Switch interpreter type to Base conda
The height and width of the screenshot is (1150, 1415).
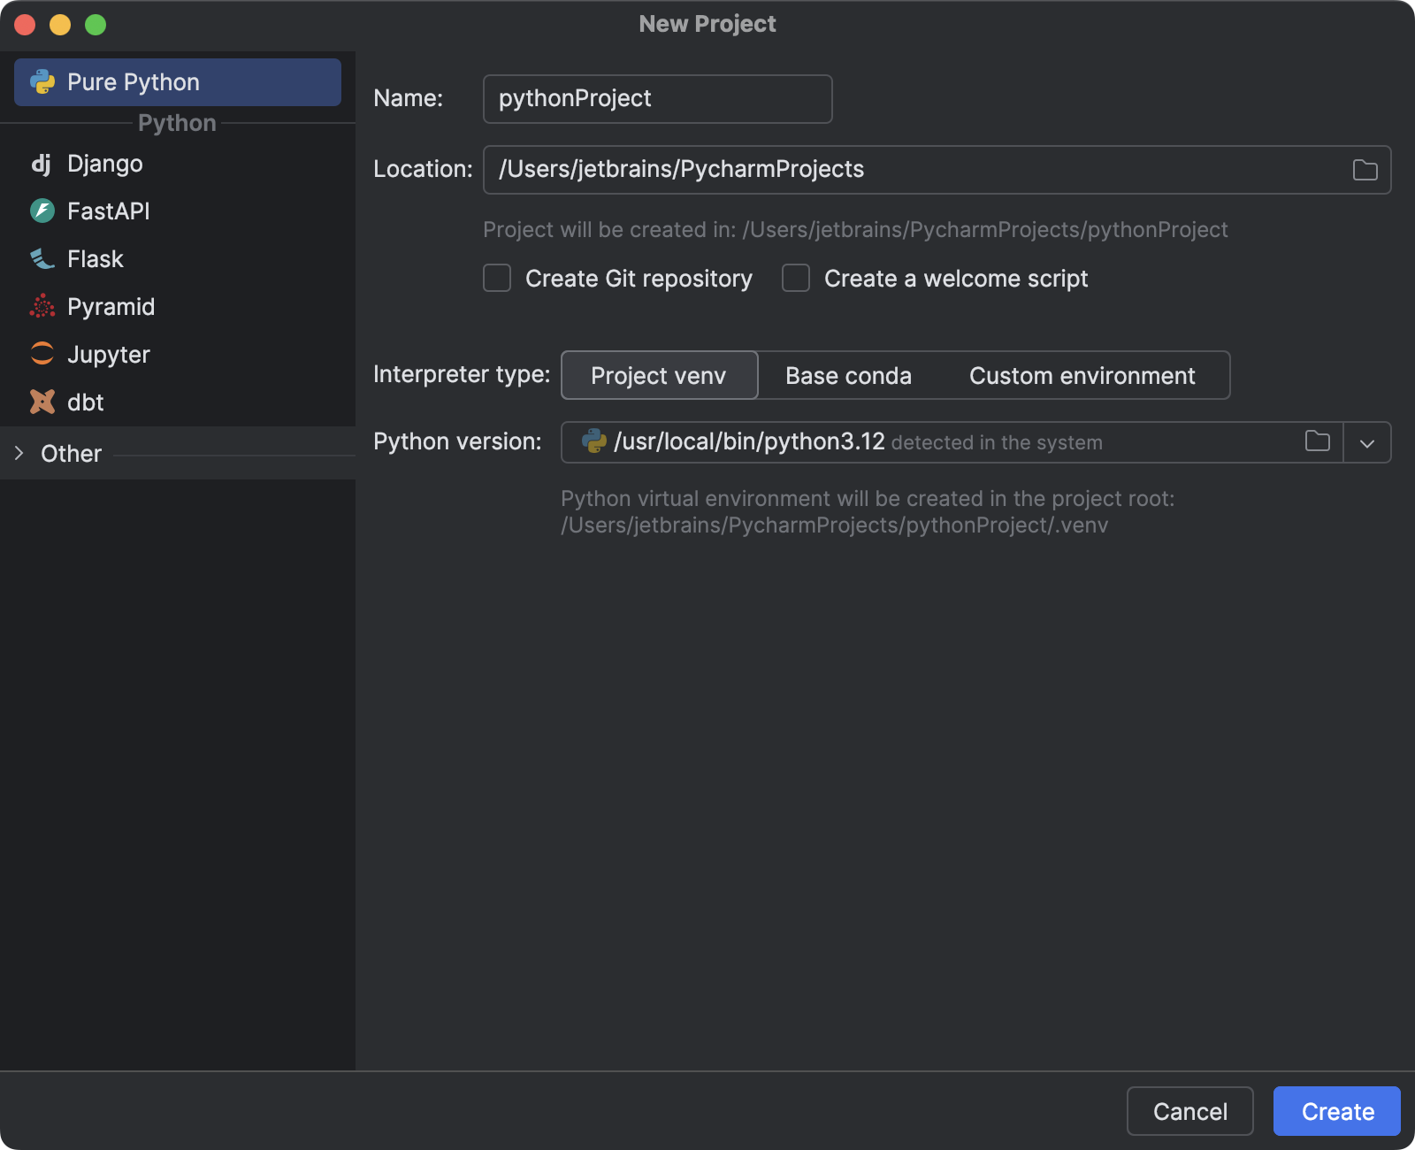847,375
